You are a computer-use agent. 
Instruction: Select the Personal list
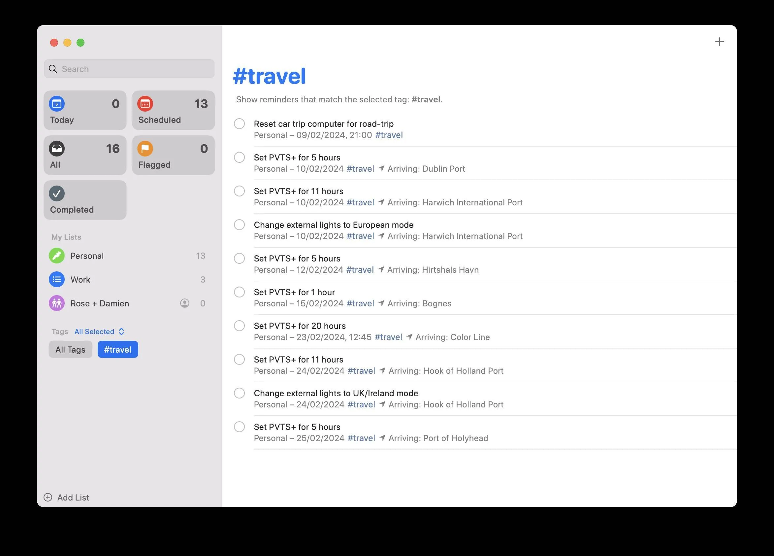129,256
